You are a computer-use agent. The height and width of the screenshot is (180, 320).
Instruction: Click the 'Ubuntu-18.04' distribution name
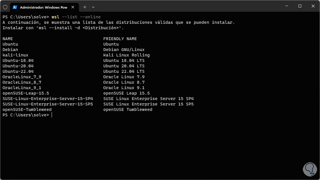click(18, 60)
